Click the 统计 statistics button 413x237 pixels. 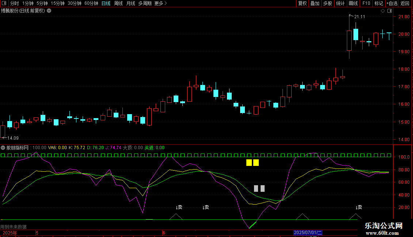click(x=340, y=3)
